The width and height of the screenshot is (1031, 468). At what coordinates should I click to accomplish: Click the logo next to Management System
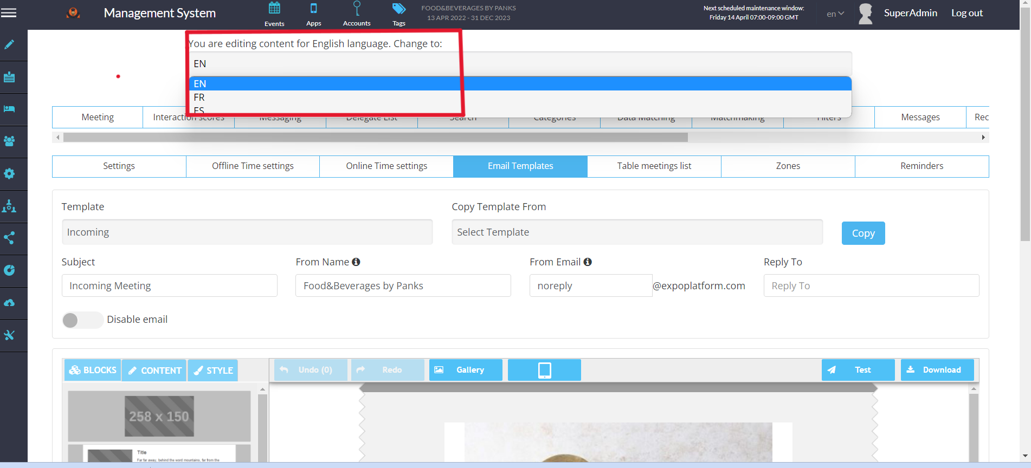pos(73,13)
